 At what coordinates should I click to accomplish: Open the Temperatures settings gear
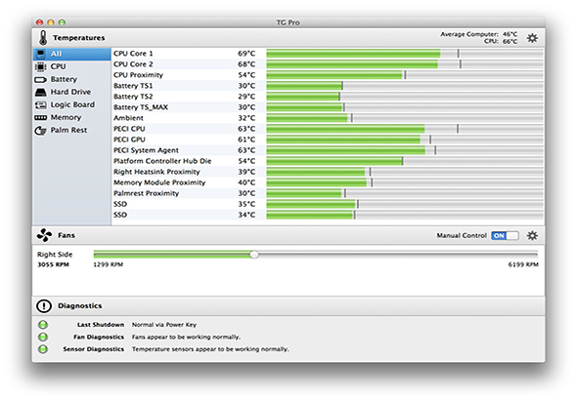(x=532, y=38)
